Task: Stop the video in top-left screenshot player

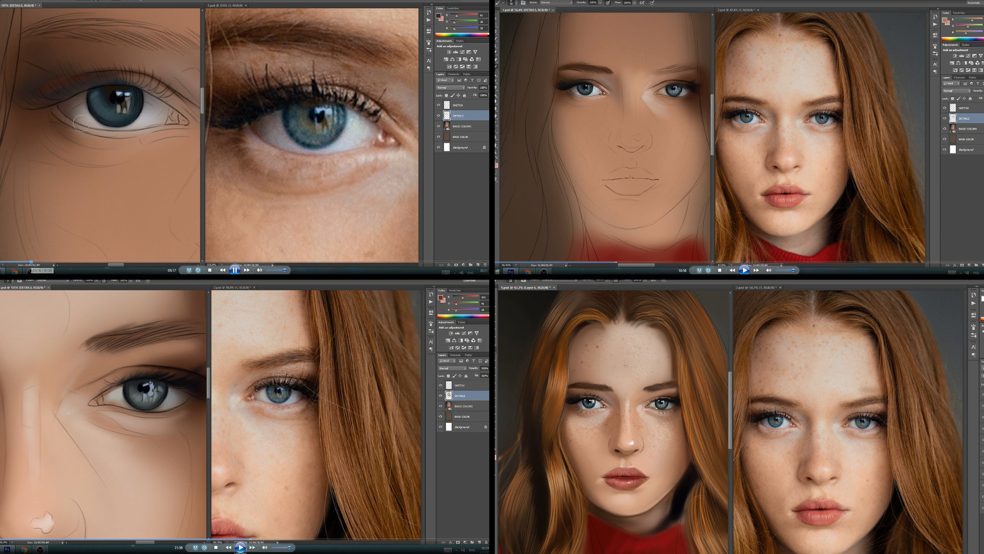Action: pos(210,270)
